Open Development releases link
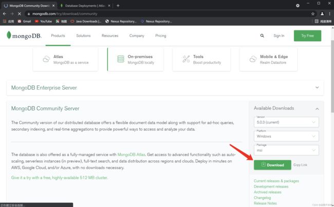The height and width of the screenshot is (207, 334). 271,186
